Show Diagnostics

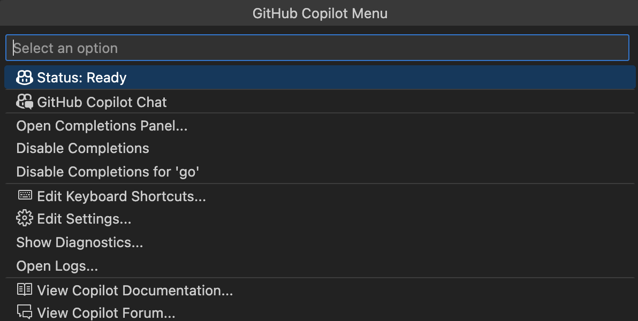[x=80, y=242]
